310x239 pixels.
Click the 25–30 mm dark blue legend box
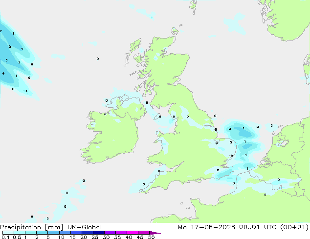click(98, 233)
